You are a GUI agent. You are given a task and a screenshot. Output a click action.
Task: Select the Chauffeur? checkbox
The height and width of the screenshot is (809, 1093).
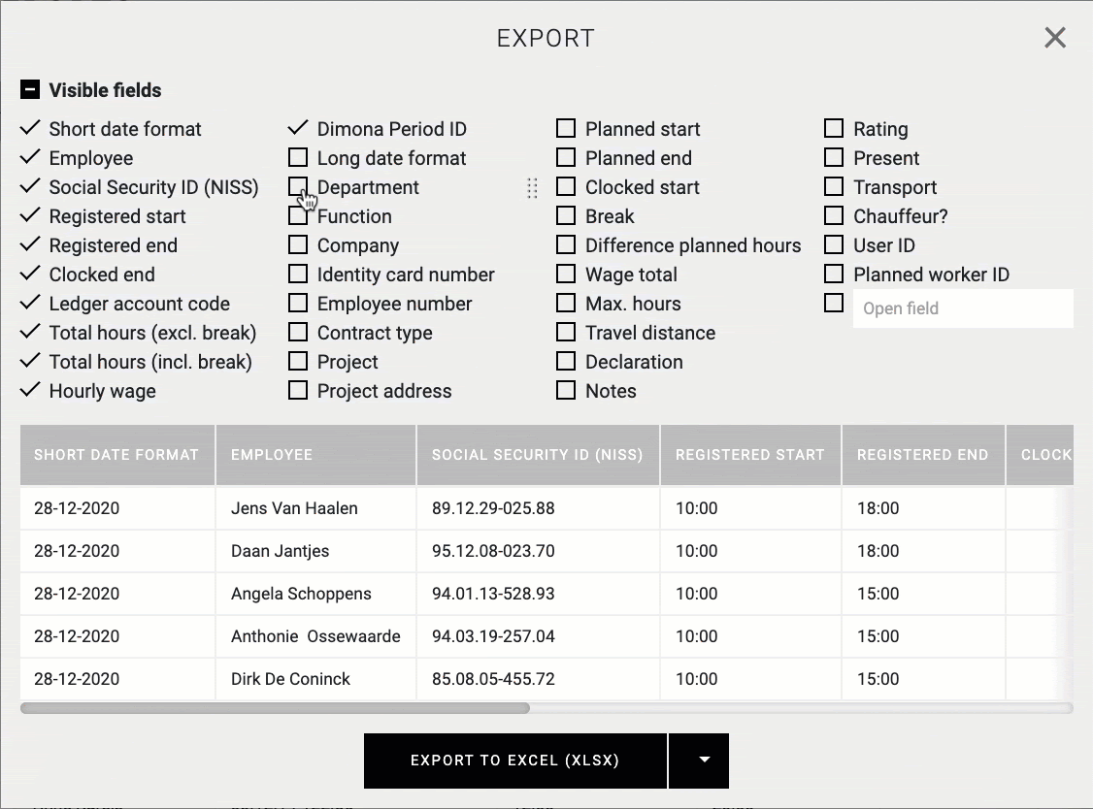(x=834, y=216)
